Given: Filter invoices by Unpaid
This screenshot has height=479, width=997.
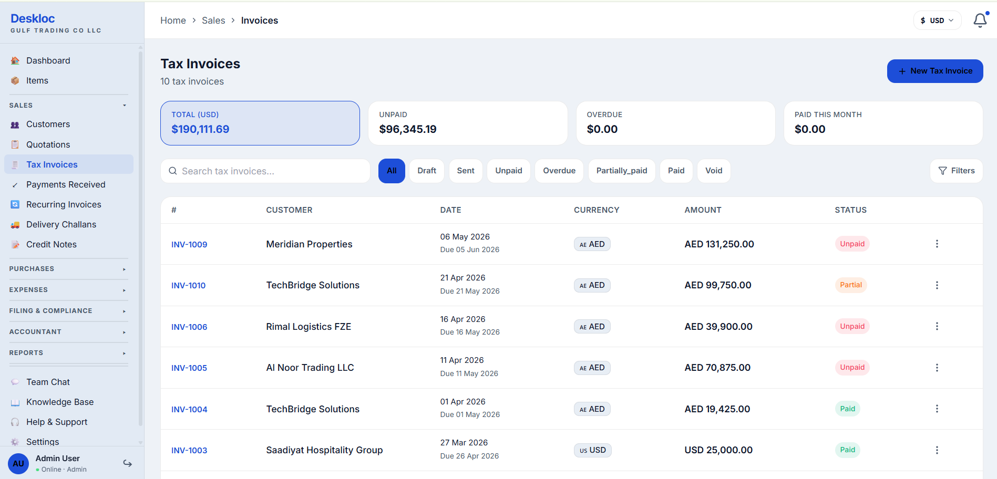Looking at the screenshot, I should point(509,171).
